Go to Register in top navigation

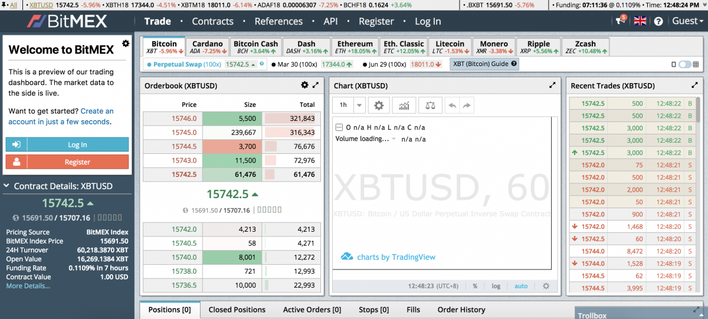[376, 21]
